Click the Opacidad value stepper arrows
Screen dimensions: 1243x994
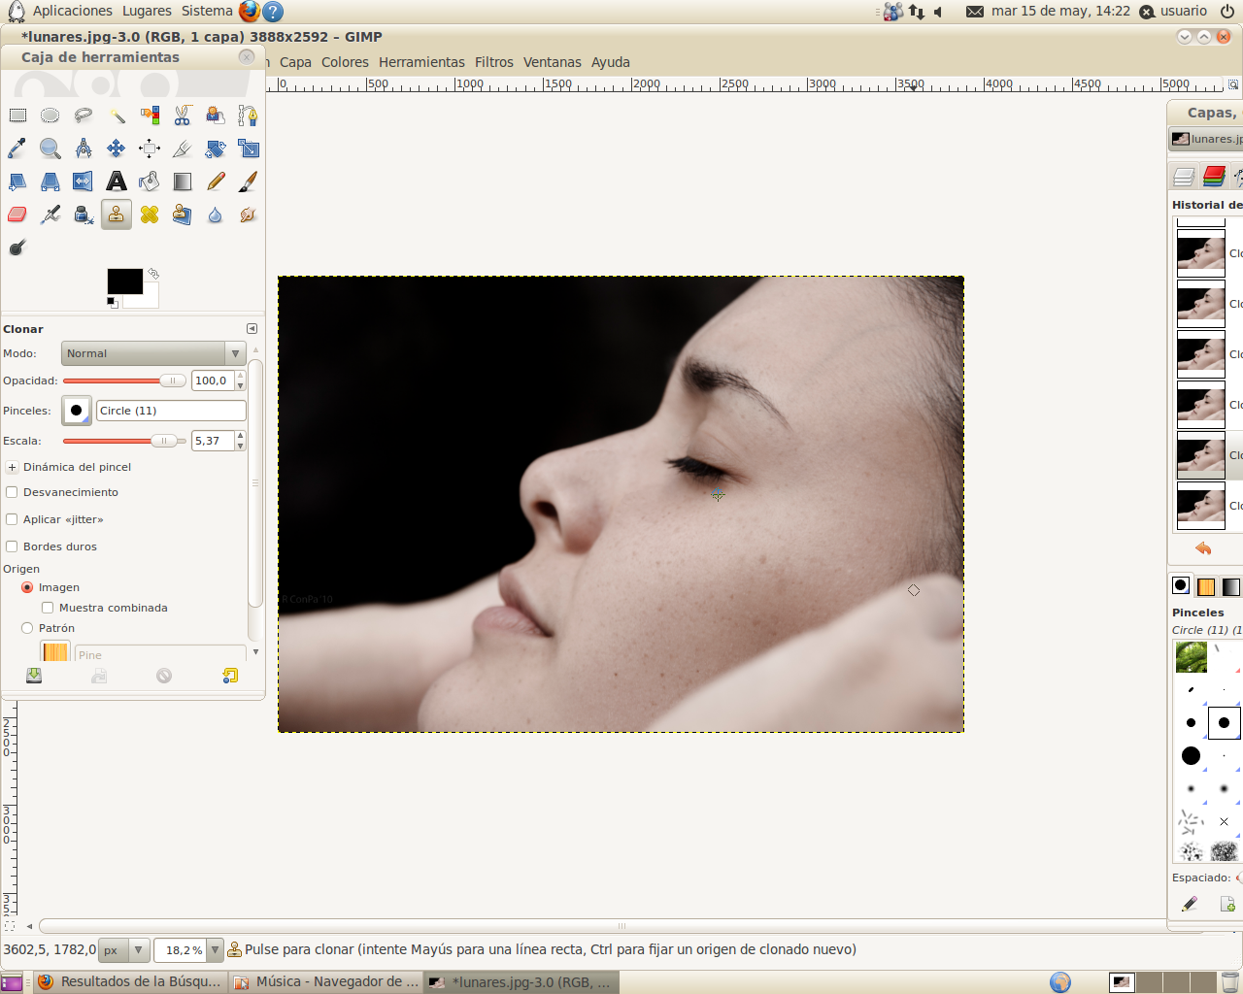[x=240, y=381]
